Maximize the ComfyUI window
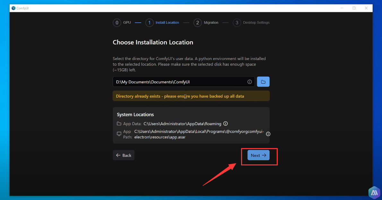The width and height of the screenshot is (382, 200). click(354, 8)
